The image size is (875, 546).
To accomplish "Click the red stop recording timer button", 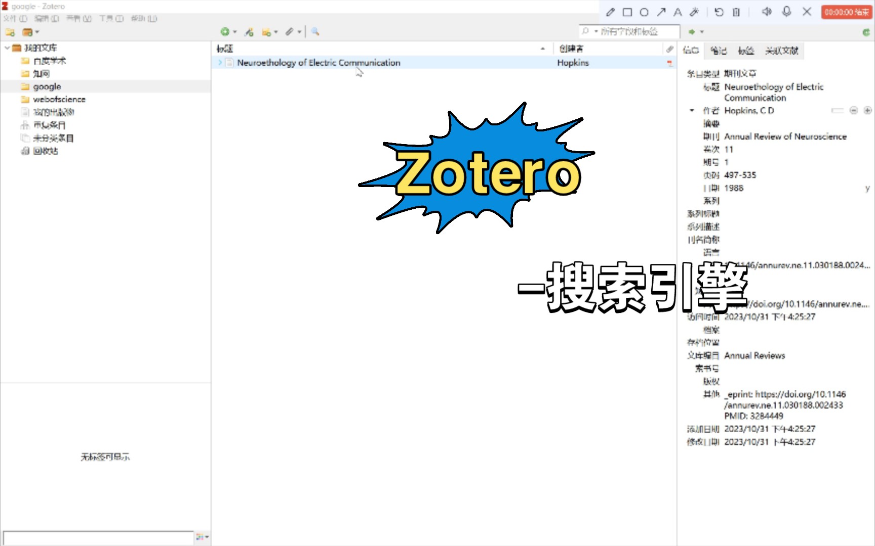I will (846, 12).
